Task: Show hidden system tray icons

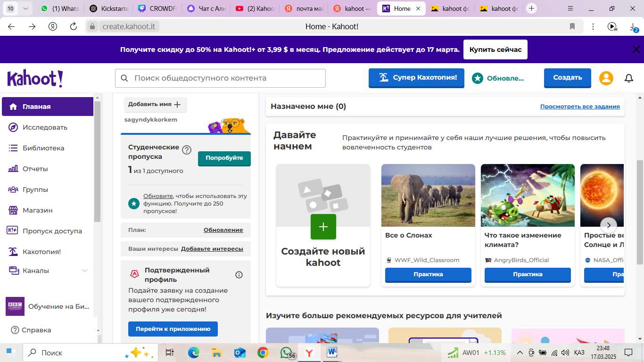Action: [x=520, y=353]
